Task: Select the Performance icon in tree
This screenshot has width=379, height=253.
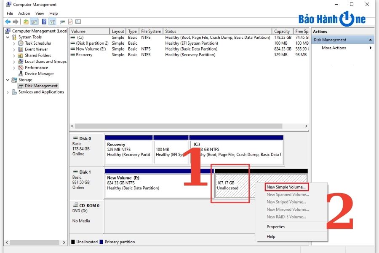Action: 21,67
